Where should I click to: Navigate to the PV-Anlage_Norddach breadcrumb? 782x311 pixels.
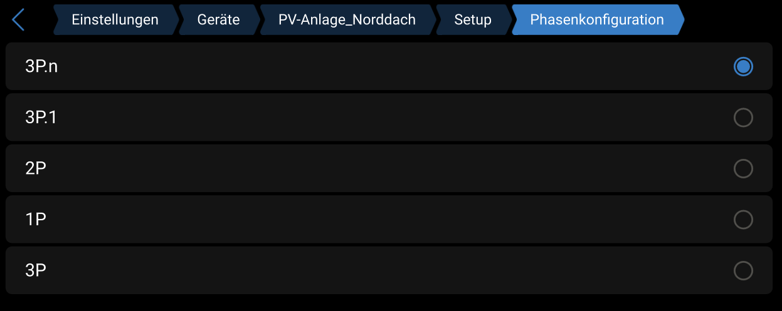(x=347, y=20)
